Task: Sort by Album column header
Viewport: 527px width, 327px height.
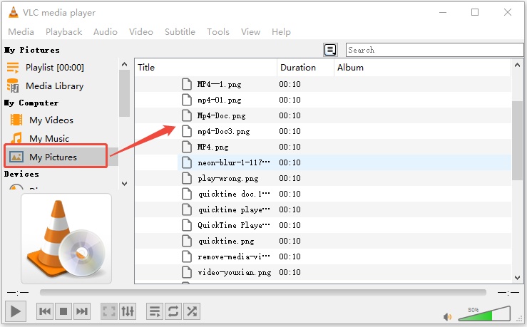Action: tap(422, 68)
